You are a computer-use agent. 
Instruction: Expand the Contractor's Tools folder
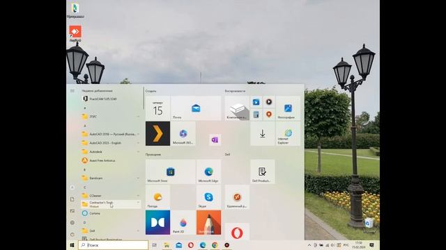[x=111, y=204]
